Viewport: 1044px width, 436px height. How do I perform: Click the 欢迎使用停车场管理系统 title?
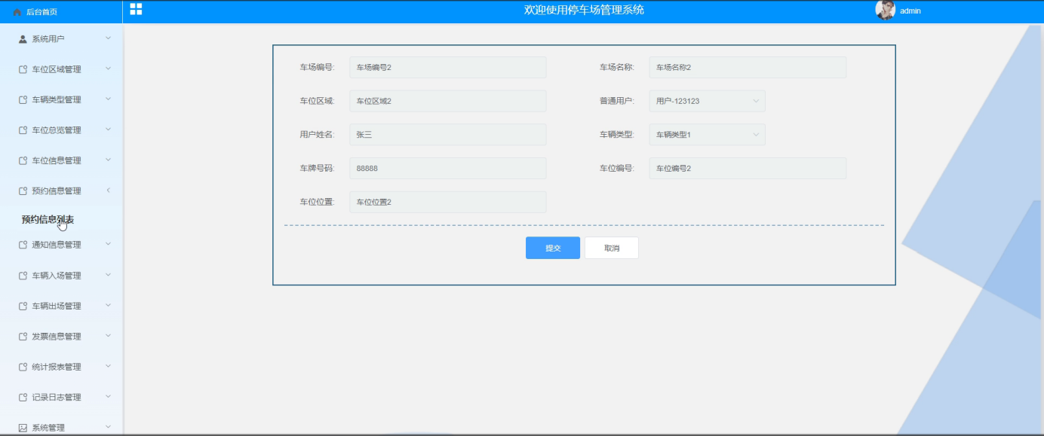coord(584,11)
